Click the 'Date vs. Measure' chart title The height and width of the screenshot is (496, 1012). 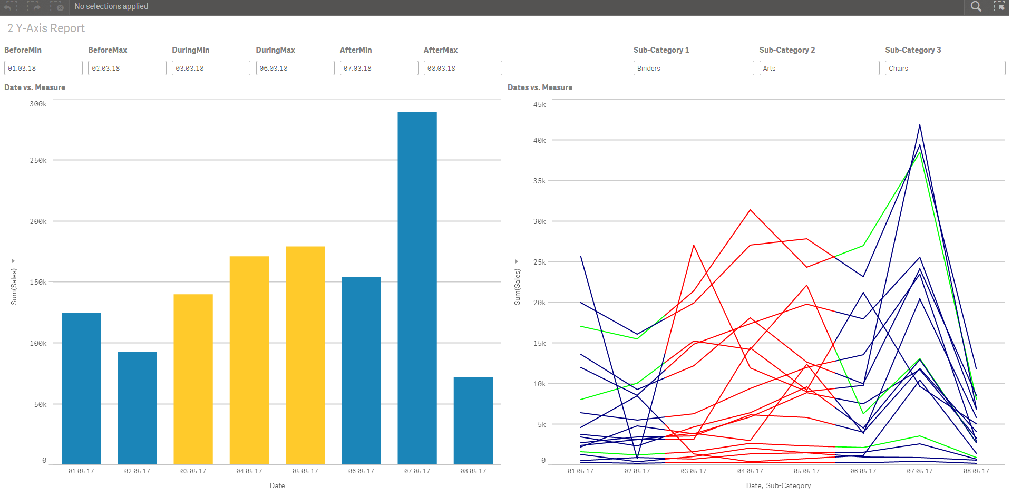click(35, 87)
